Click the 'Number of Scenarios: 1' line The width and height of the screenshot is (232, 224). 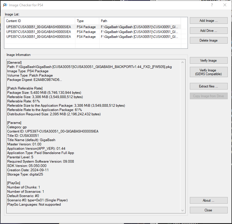(26, 192)
